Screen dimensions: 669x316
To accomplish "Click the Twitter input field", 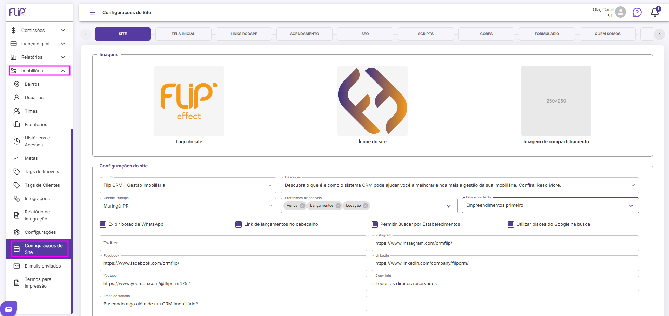I will [x=233, y=243].
